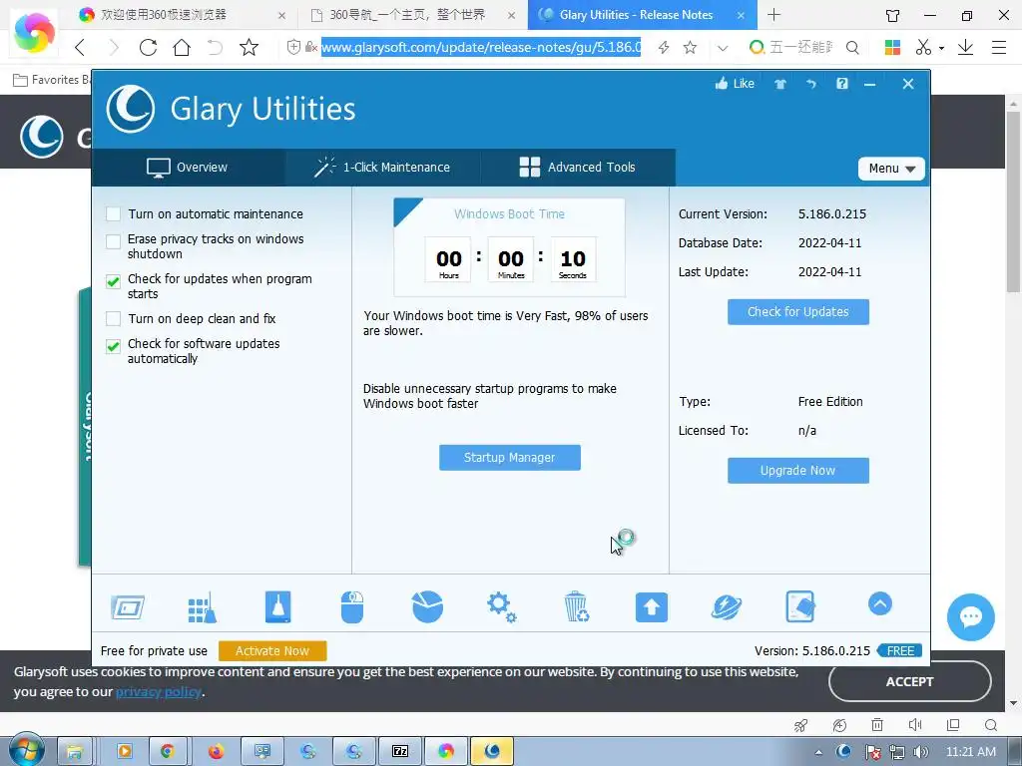Open the Process Manager gears icon
This screenshot has width=1022, height=766.
point(502,607)
